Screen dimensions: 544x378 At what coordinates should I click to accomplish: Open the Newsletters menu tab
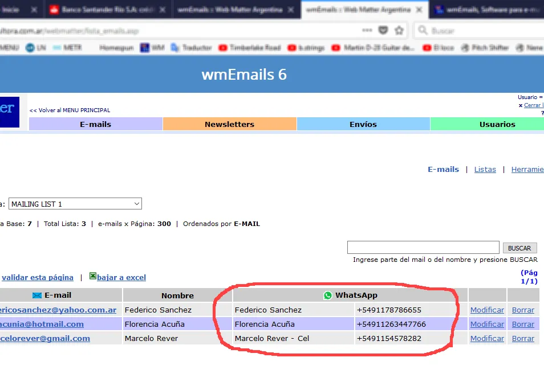[x=229, y=124]
